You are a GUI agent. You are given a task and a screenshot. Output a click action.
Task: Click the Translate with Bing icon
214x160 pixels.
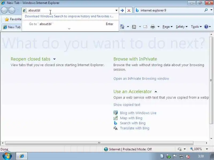click(x=116, y=128)
